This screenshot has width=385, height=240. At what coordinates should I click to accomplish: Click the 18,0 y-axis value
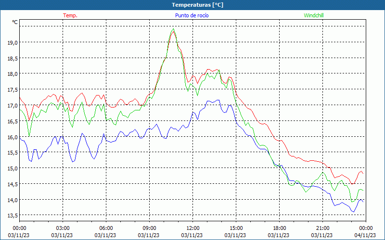(13, 74)
